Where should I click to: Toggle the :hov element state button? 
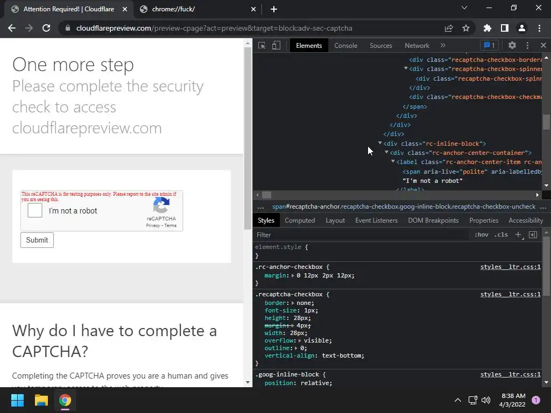[482, 234]
